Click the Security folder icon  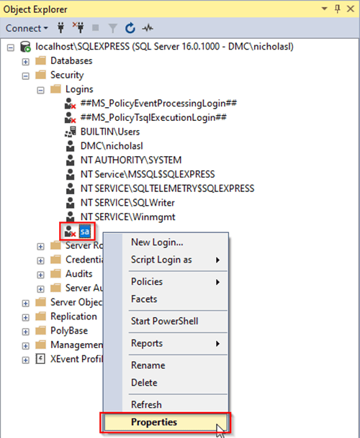click(x=40, y=75)
